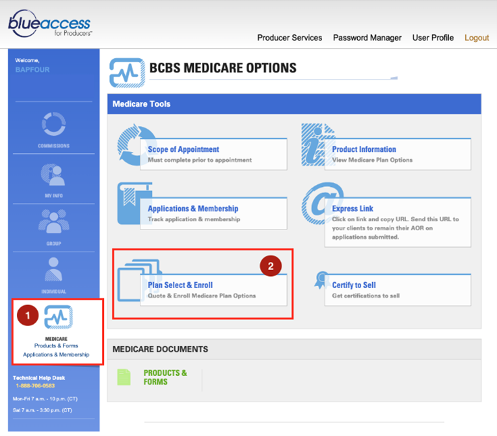The height and width of the screenshot is (436, 497).
Task: Open Applications & Membership link in sidebar
Action: coord(56,354)
